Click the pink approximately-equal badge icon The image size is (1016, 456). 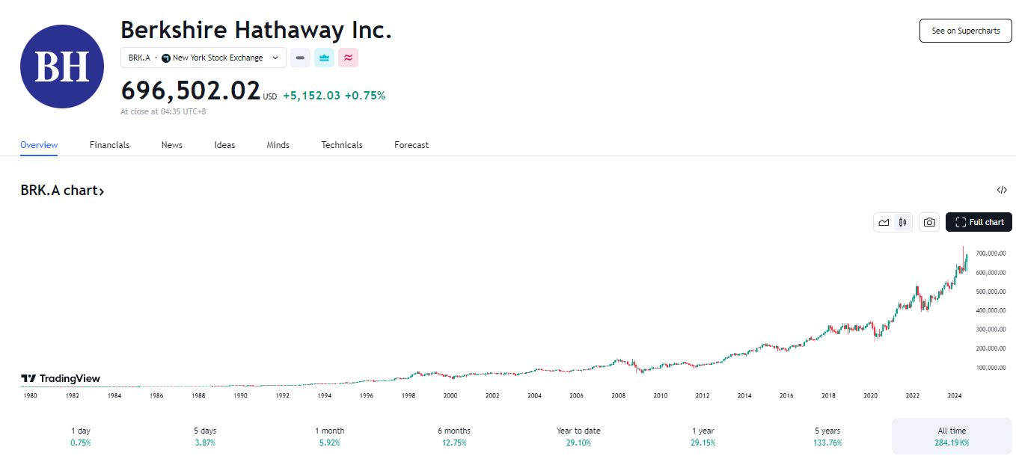(x=348, y=58)
